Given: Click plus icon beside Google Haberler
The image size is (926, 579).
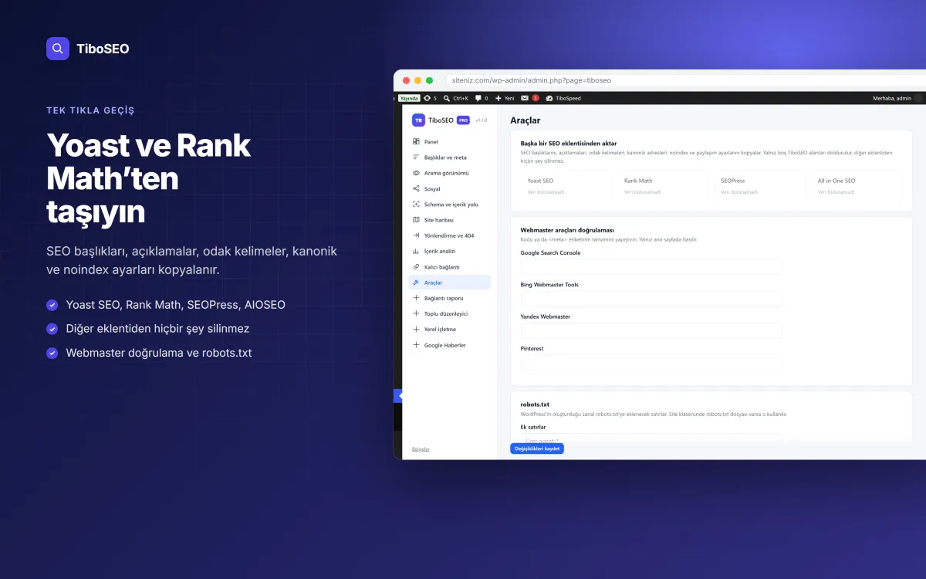Looking at the screenshot, I should 416,345.
